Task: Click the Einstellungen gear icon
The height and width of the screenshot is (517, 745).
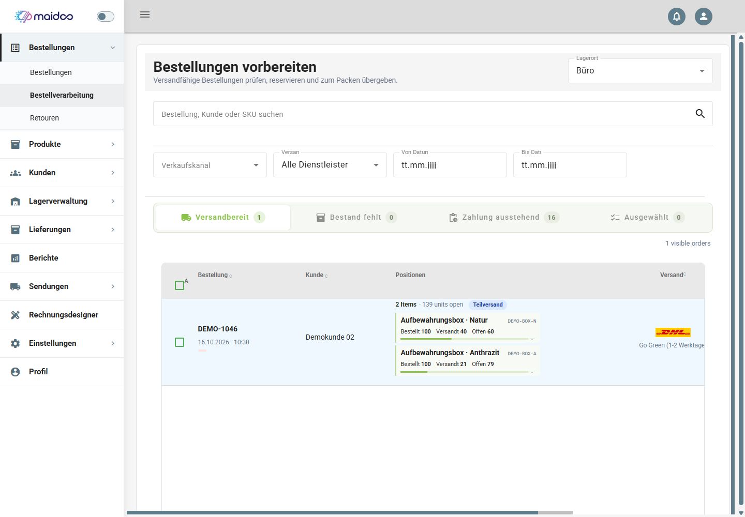Action: [x=16, y=343]
